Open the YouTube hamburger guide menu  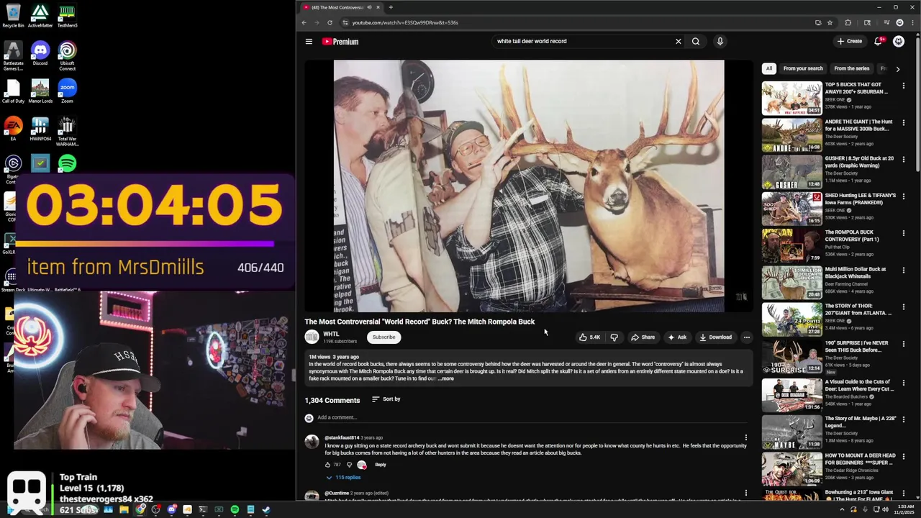309,42
